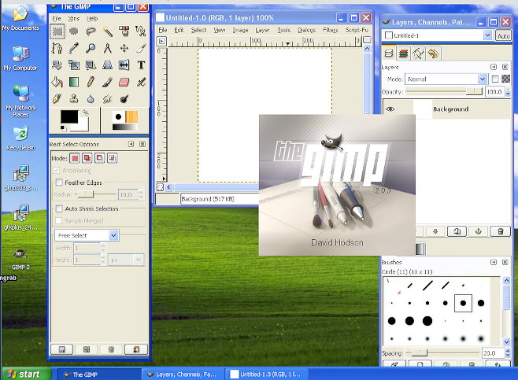Viewport: 518px width, 380px height.
Task: Open the Untitled-1 image selector dropdown
Action: coord(437,35)
